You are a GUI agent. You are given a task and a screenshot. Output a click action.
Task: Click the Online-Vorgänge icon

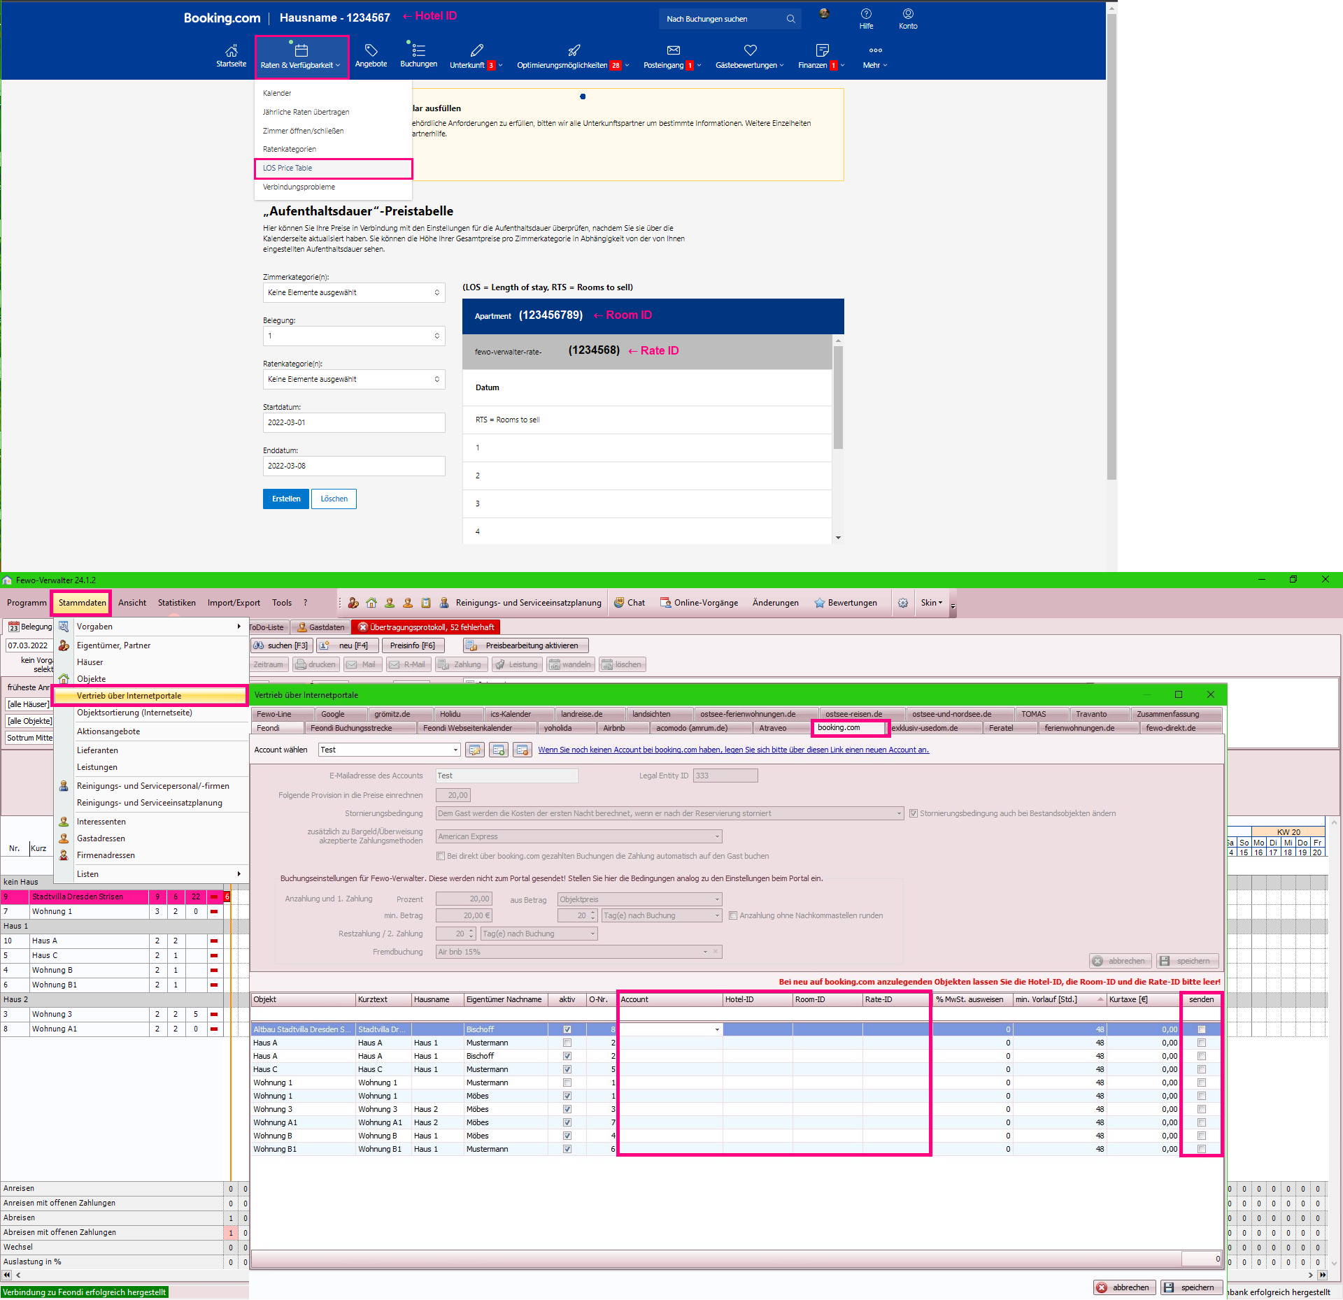point(665,603)
